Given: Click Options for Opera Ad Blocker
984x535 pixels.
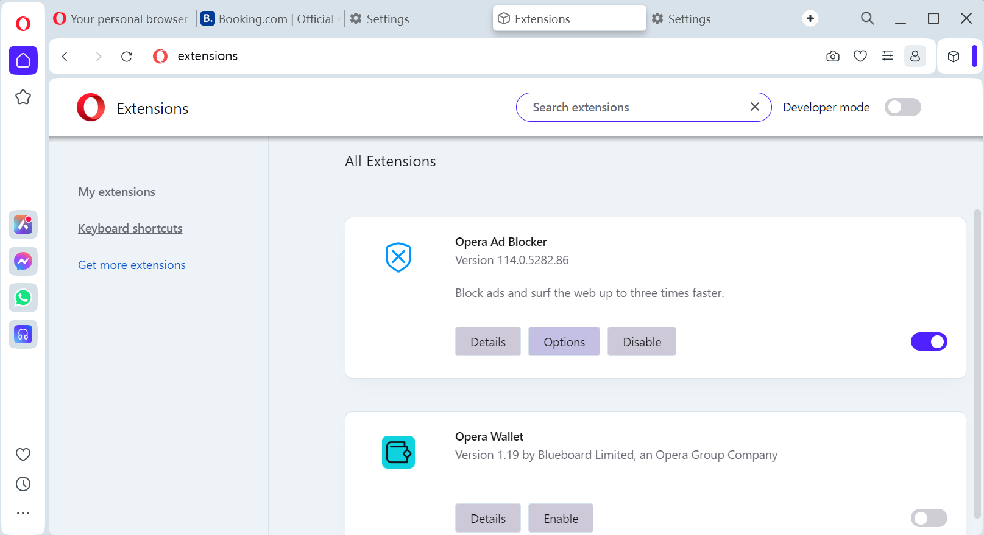Looking at the screenshot, I should pos(564,342).
